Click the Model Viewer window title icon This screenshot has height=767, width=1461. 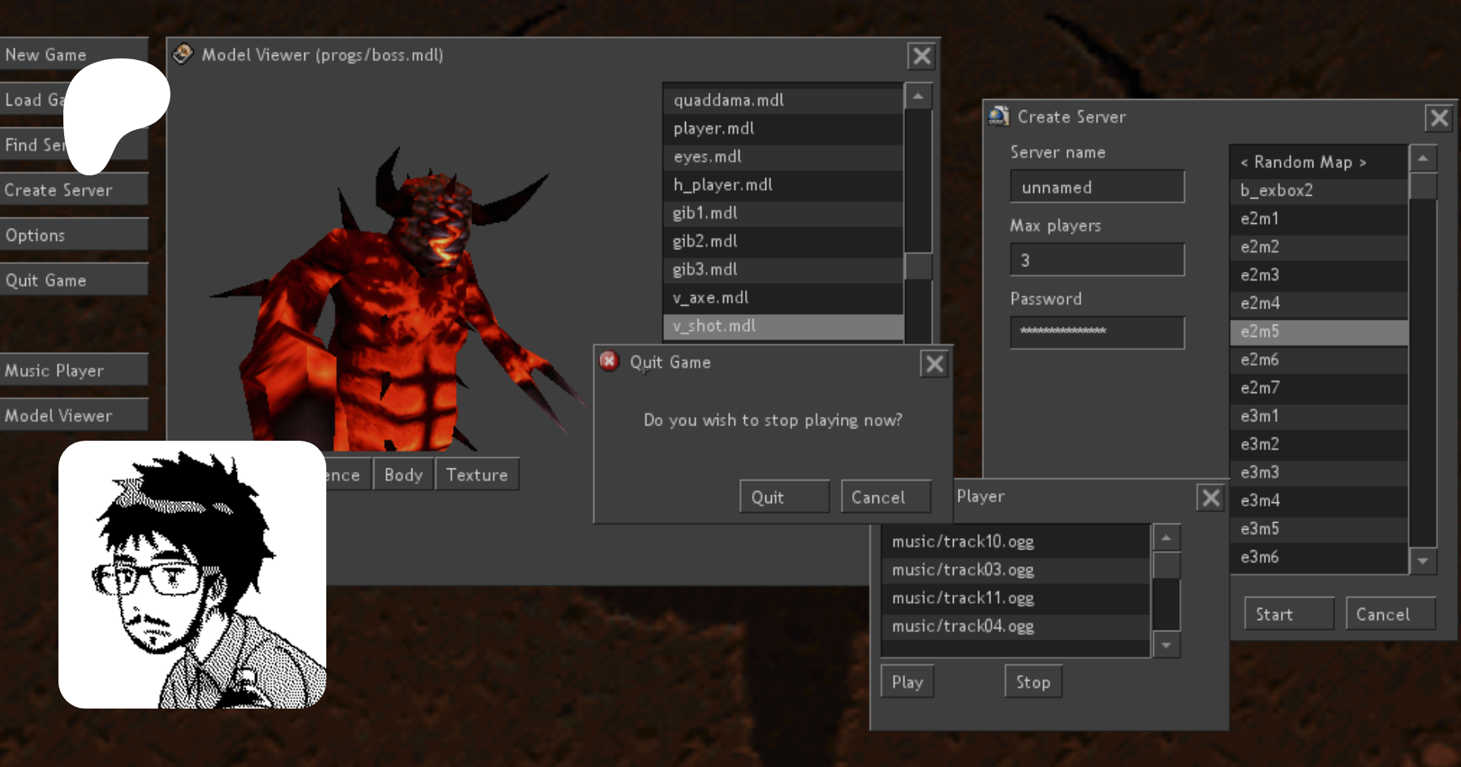click(x=183, y=54)
